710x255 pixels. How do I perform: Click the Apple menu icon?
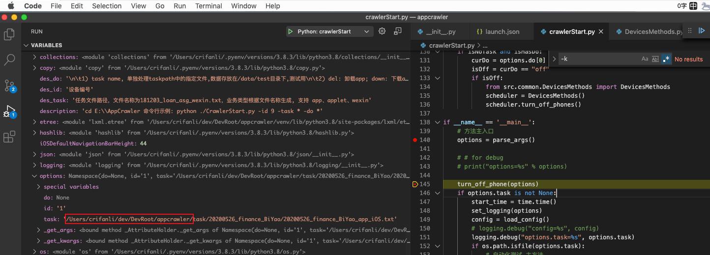tap(11, 6)
